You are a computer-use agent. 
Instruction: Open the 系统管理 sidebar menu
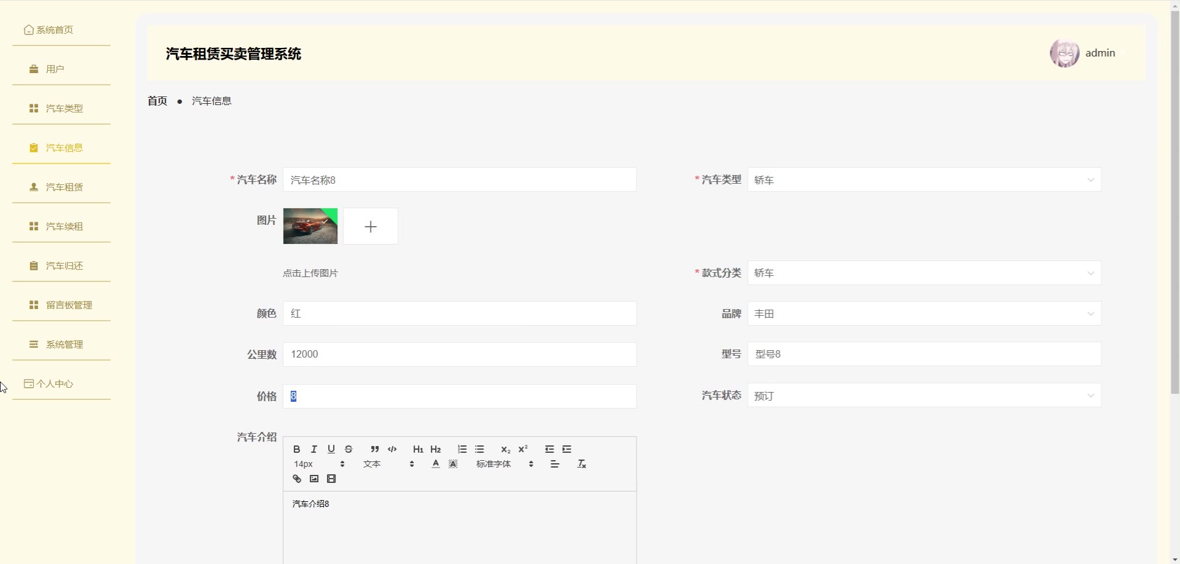[x=61, y=344]
